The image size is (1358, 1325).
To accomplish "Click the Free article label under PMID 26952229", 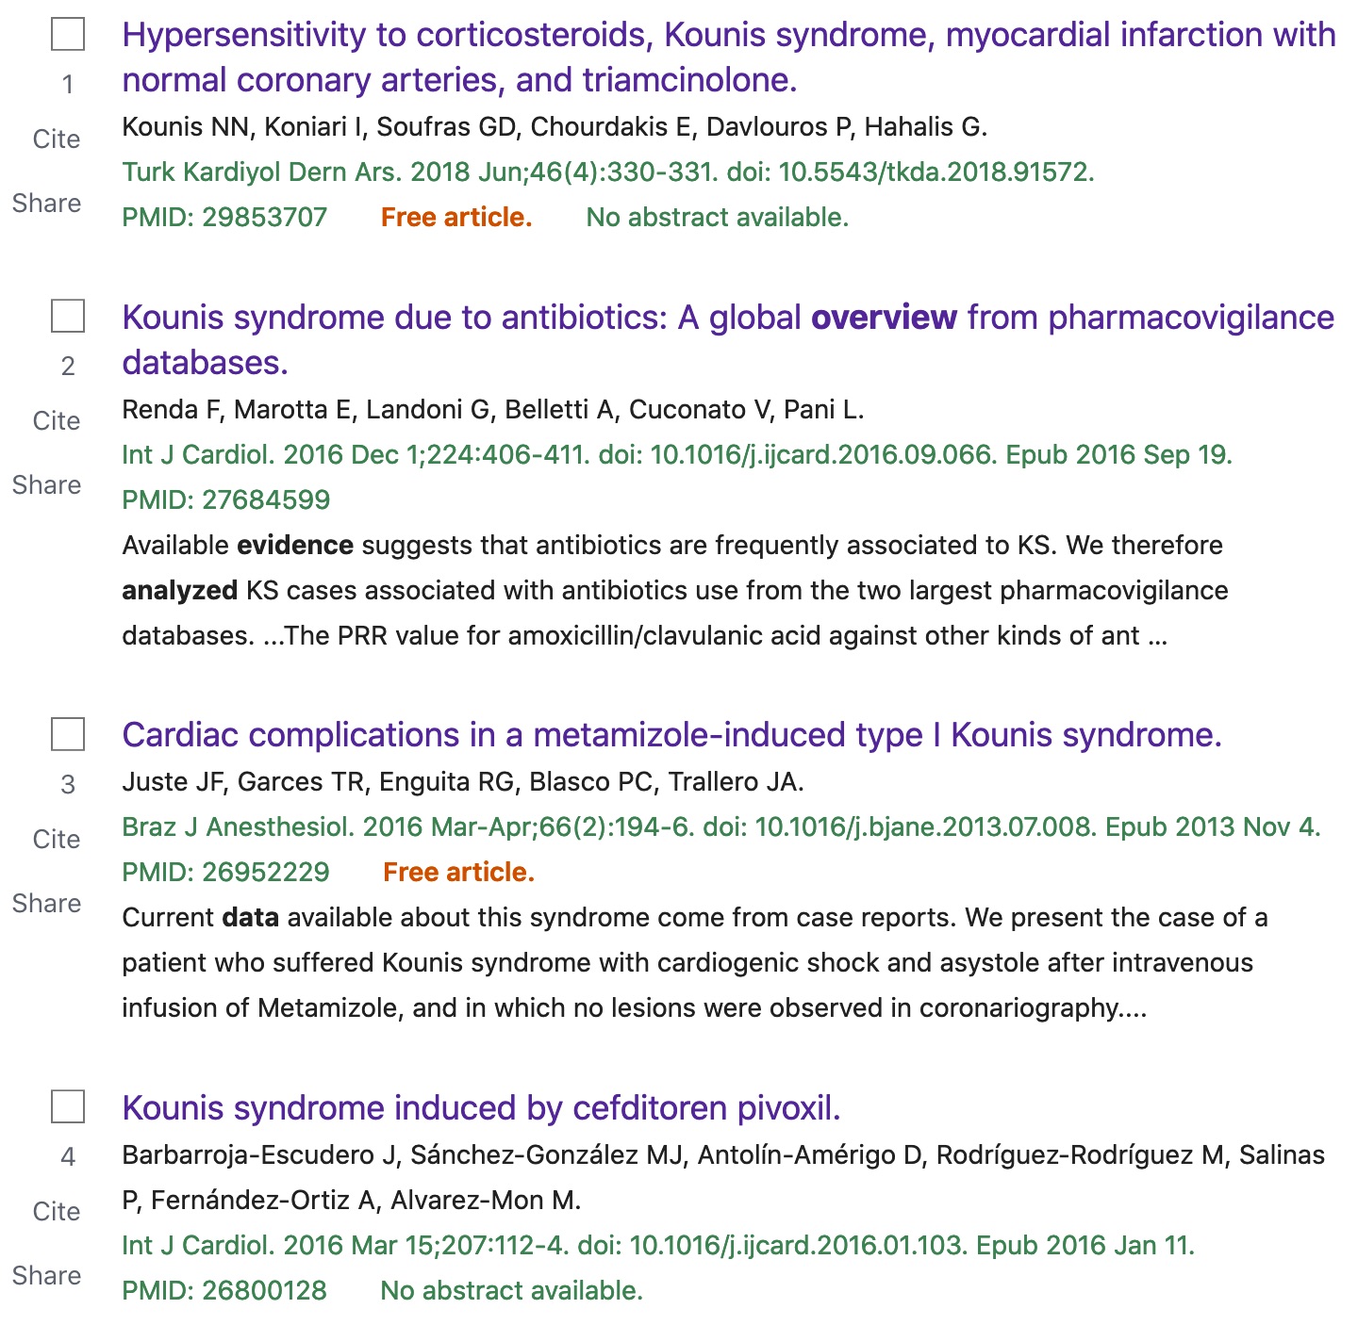I will pyautogui.click(x=458, y=873).
